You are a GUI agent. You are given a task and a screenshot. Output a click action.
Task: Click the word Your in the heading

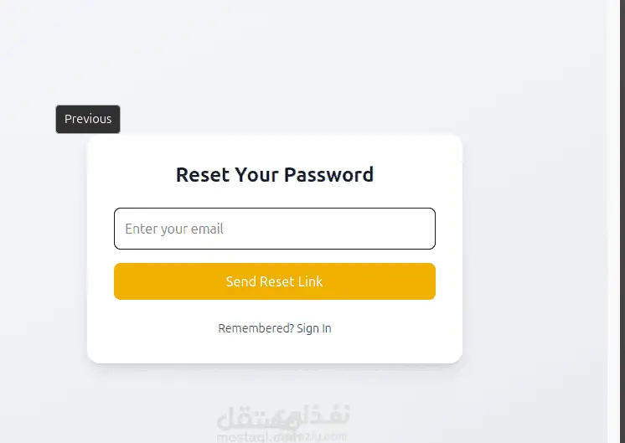[x=256, y=175]
